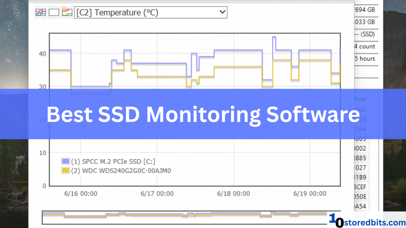Click the storedbits logo number icon
The width and height of the screenshot is (406, 228).
336,220
